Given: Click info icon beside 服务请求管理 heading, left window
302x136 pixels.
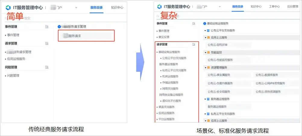Looking at the screenshot, I should (59, 27).
